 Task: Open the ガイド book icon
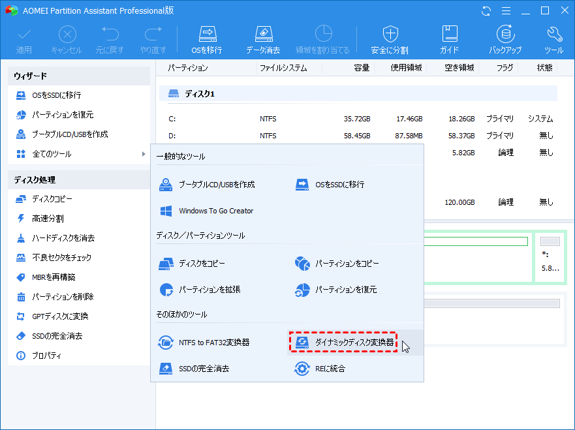tap(449, 40)
